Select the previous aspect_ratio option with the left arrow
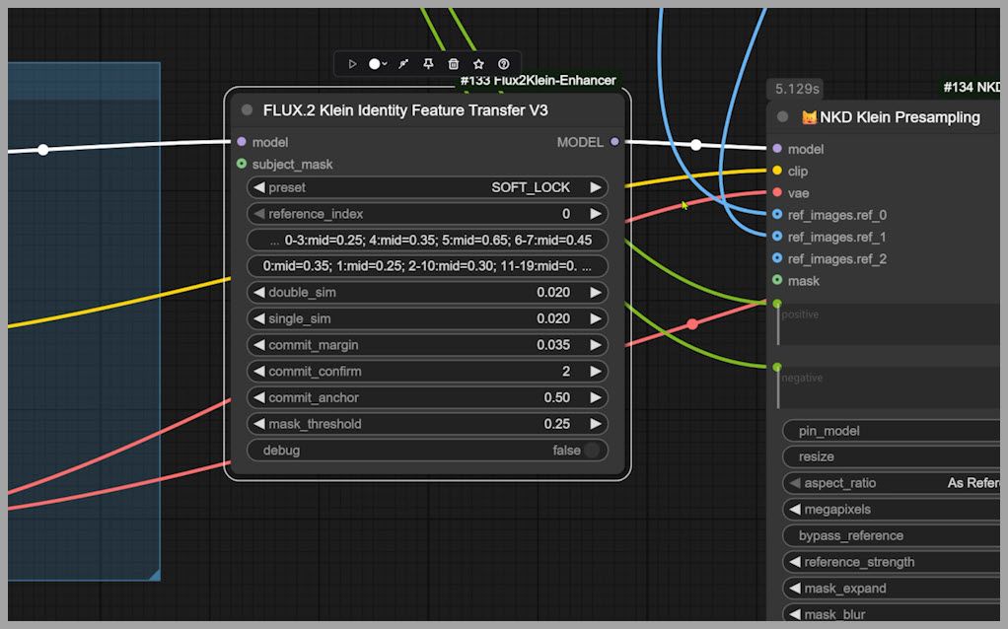Viewport: 1008px width, 629px height. click(795, 483)
